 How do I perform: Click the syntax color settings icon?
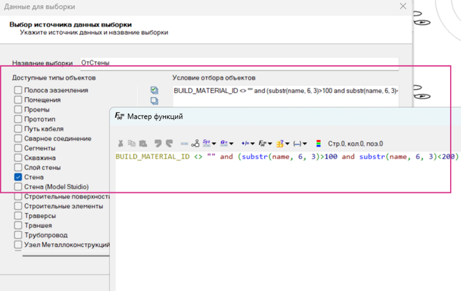tap(318, 143)
